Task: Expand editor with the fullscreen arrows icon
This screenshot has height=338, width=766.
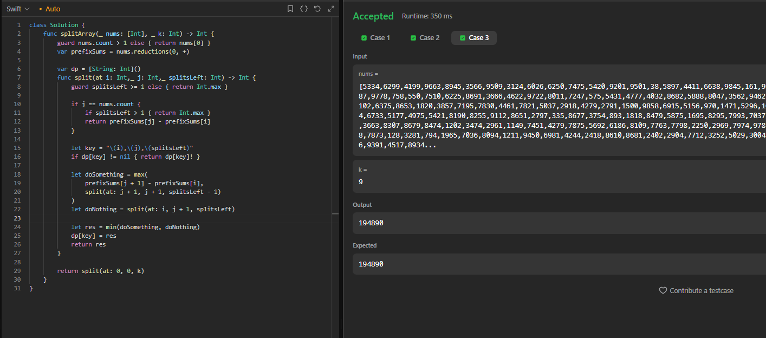Action: pos(331,9)
